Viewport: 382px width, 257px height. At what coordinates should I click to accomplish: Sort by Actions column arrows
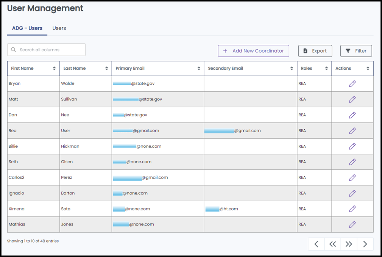tap(368, 69)
